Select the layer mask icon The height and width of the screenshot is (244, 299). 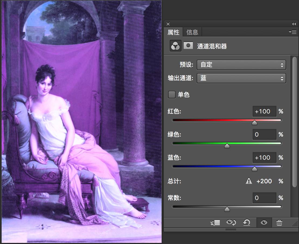188,45
